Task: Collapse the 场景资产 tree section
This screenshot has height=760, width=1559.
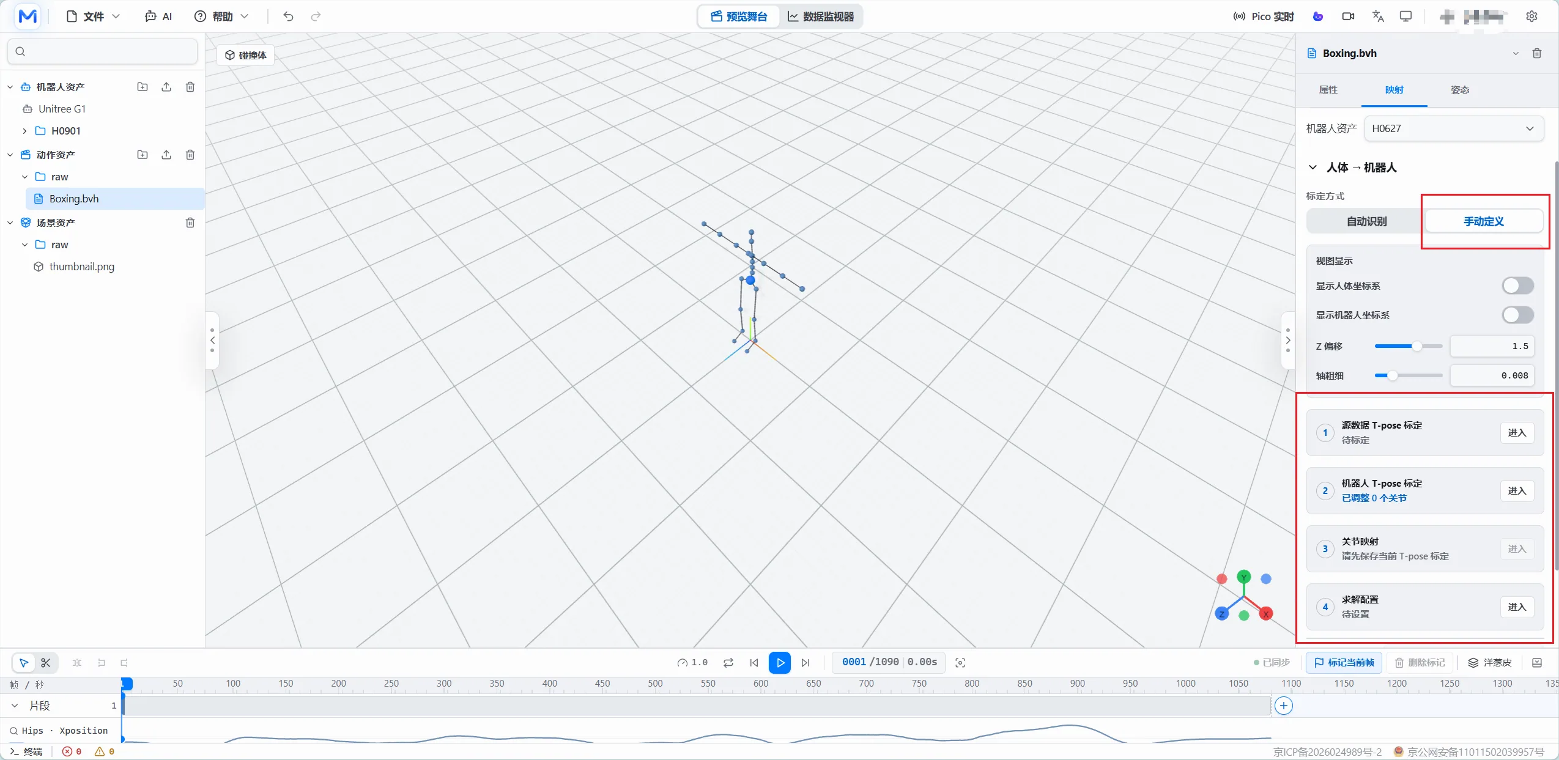Action: pyautogui.click(x=10, y=223)
